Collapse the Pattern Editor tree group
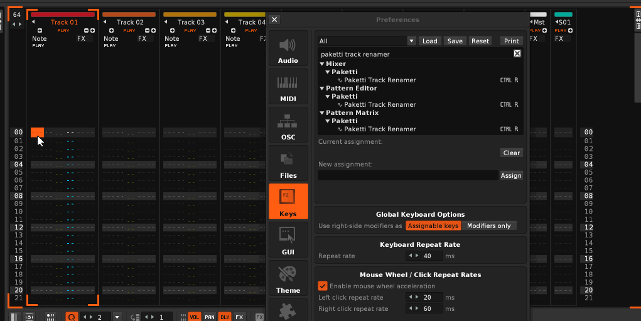The image size is (641, 321). (322, 89)
